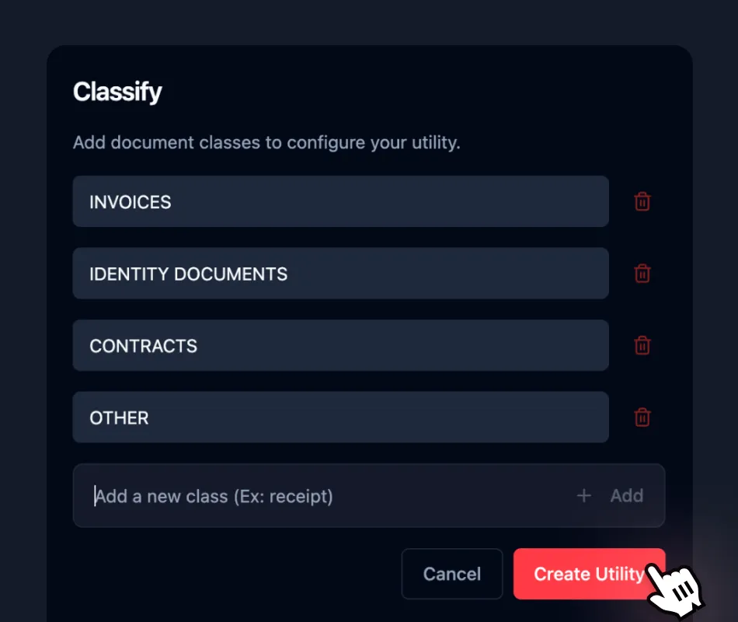This screenshot has width=738, height=622.
Task: Click the trash icon next to the topmost class
Action: pyautogui.click(x=642, y=201)
